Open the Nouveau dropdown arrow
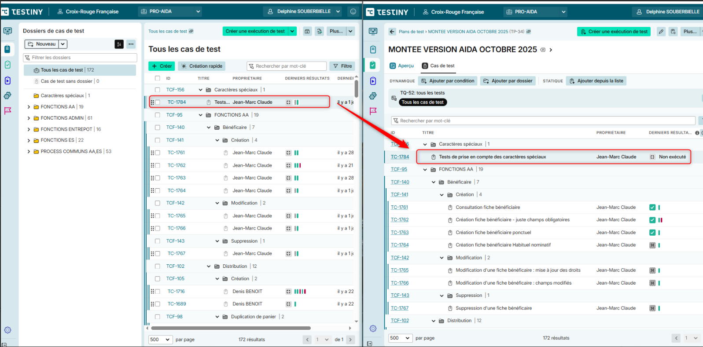Image resolution: width=703 pixels, height=347 pixels. coord(63,44)
